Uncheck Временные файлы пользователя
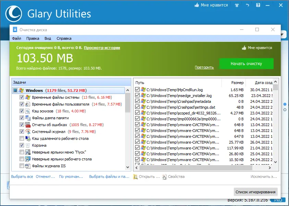The image size is (289, 206). tap(22, 104)
